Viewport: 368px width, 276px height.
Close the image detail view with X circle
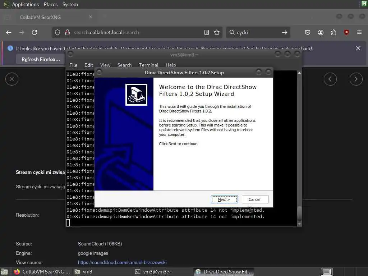[12, 79]
